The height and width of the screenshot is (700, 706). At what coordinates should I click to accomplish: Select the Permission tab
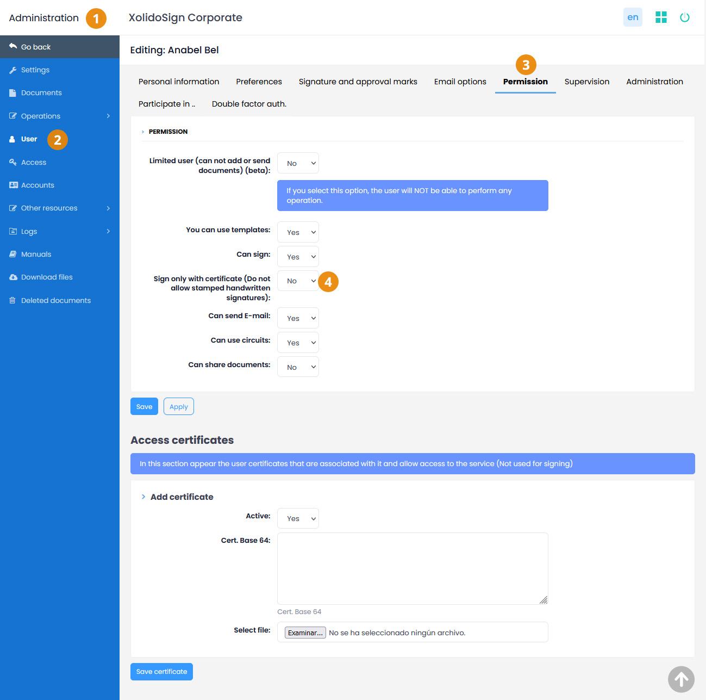[526, 82]
